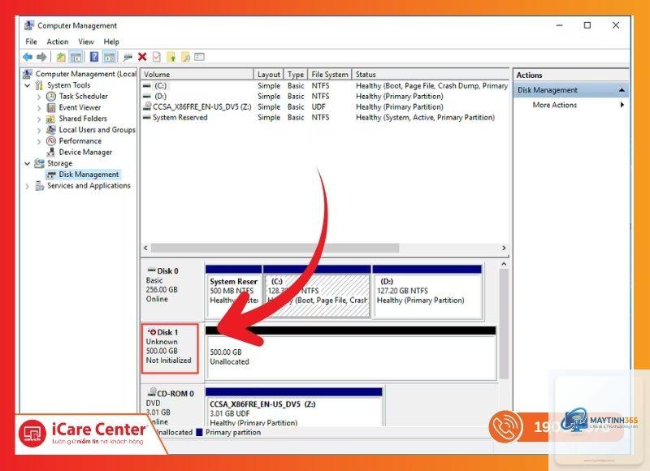Open the Action menu
Image resolution: width=650 pixels, height=471 pixels.
57,41
